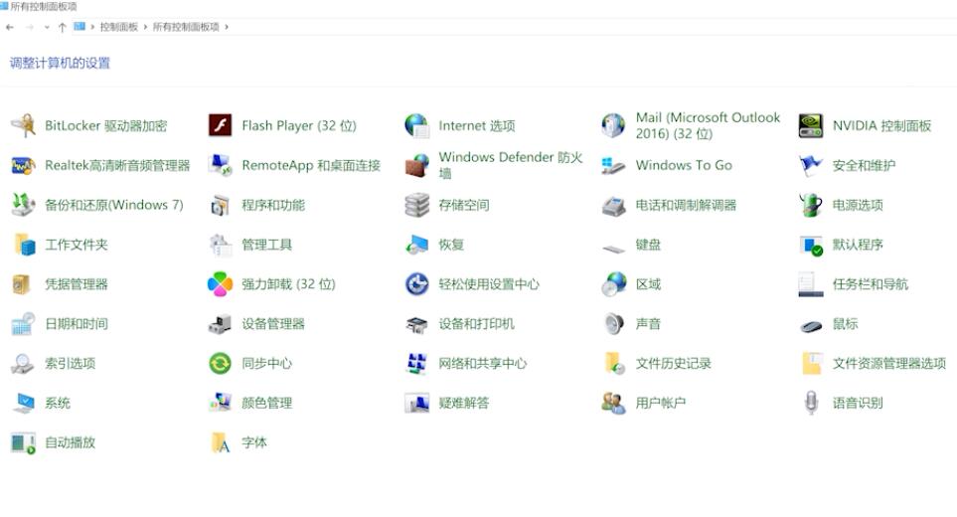957x517 pixels.
Task: Open the 轻松使用设置中心 icon
Action: (x=416, y=284)
